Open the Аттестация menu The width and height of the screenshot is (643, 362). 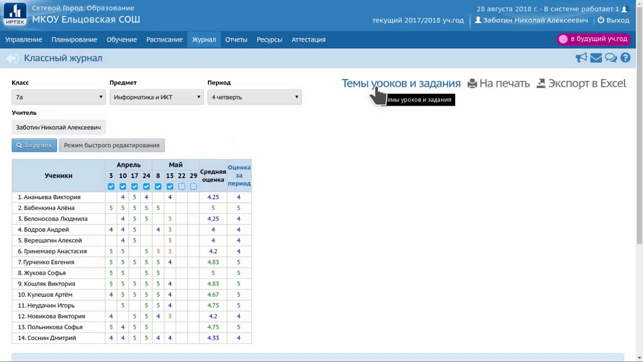[308, 40]
